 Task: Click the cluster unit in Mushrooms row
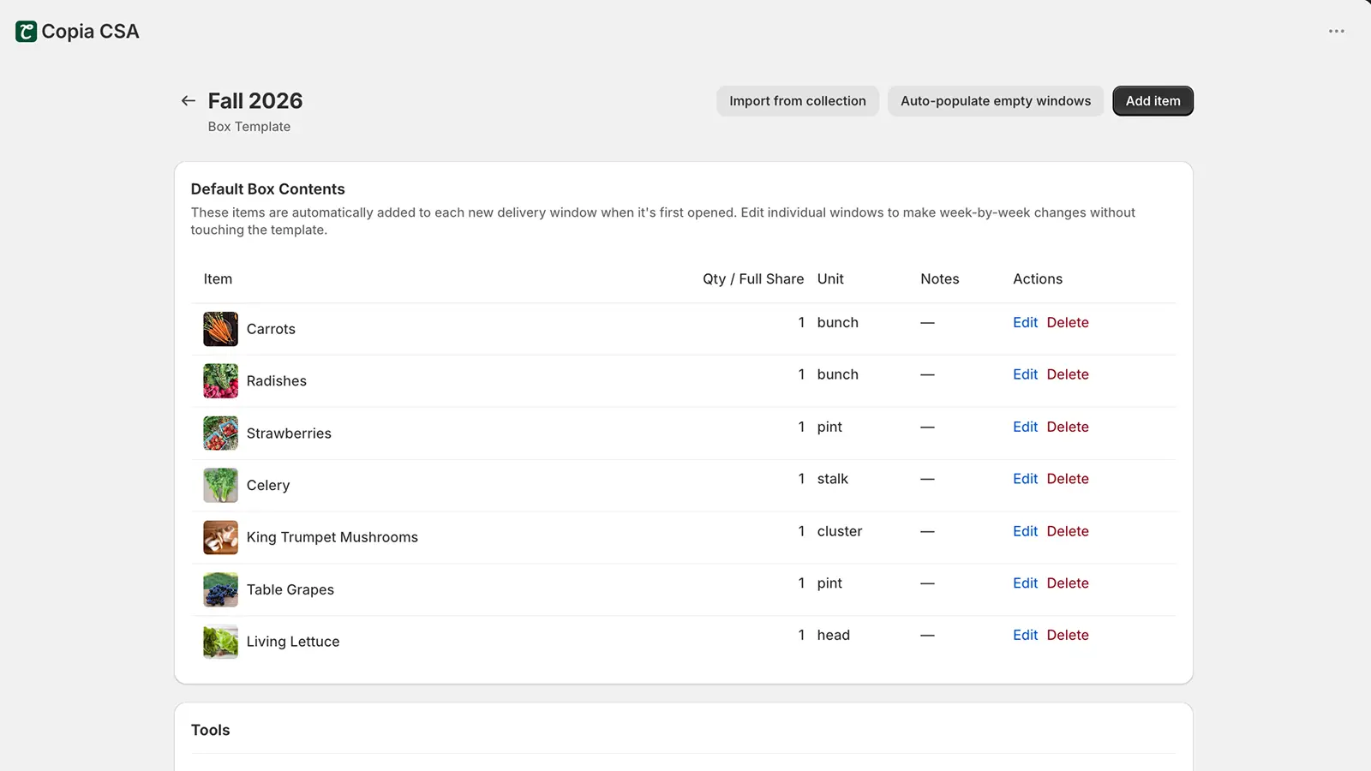tap(840, 531)
